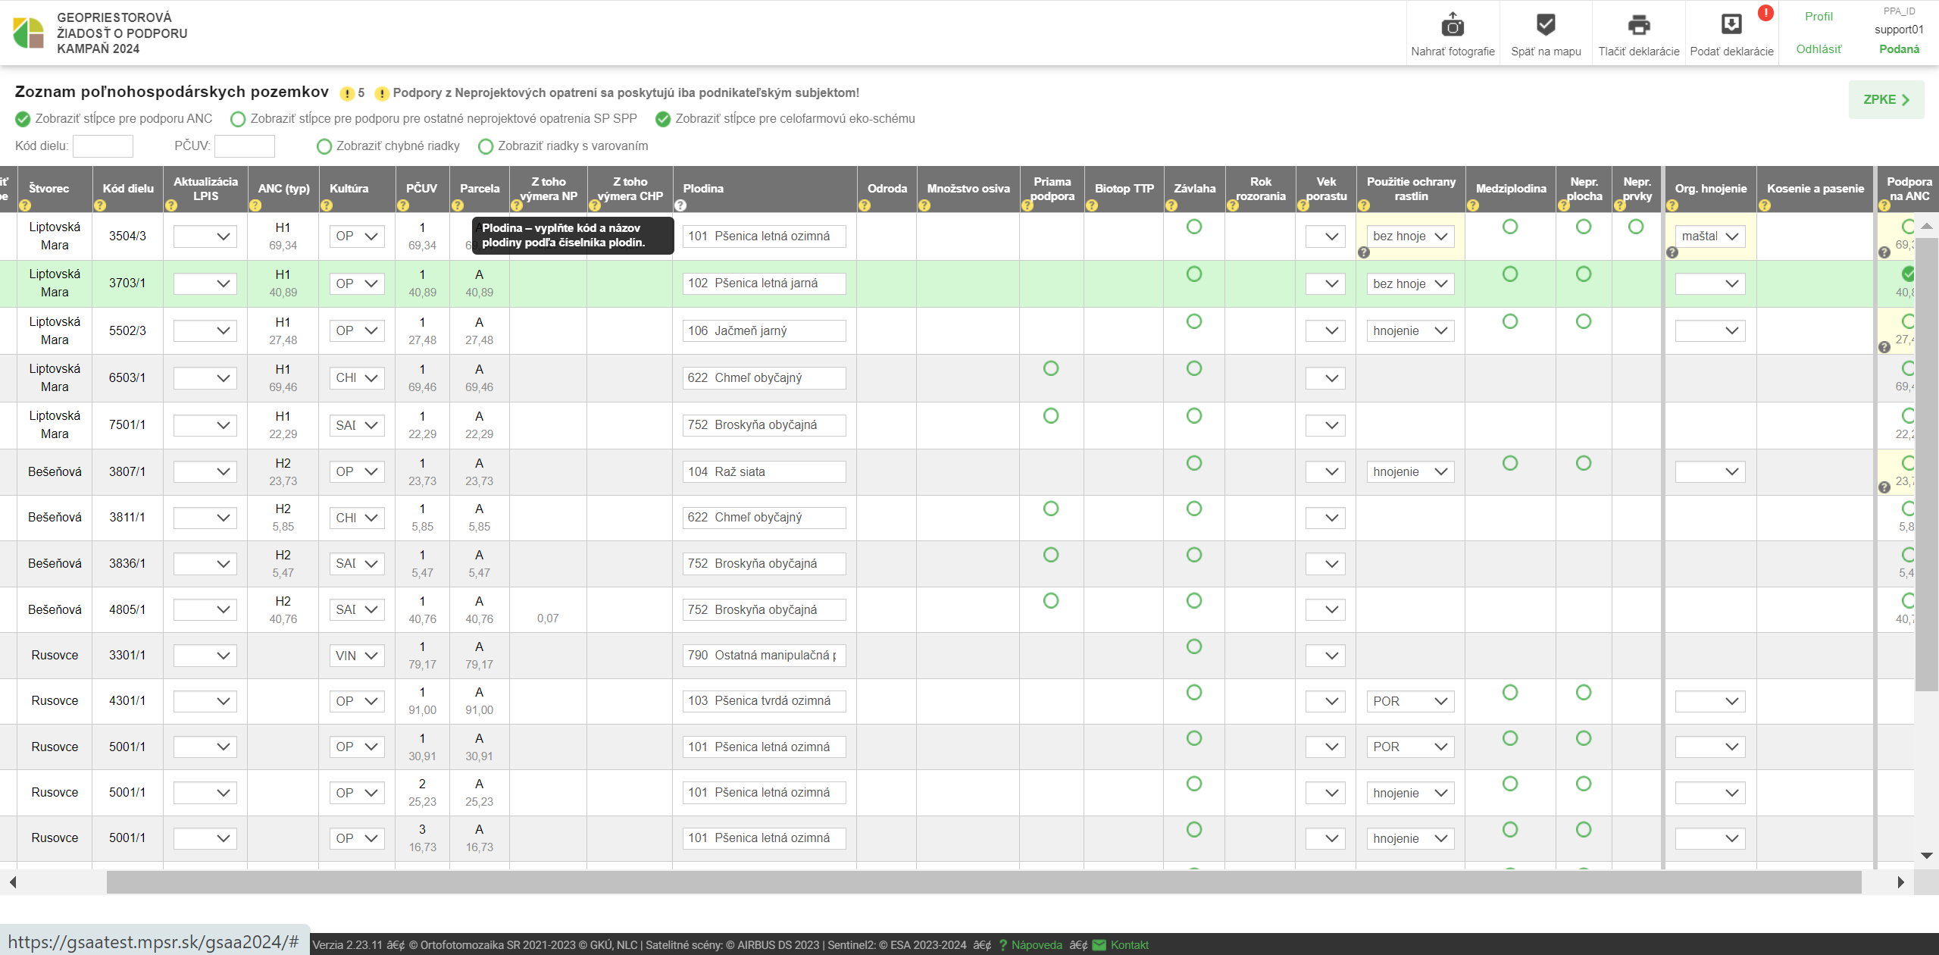Click the help icon under Závlaha header
The height and width of the screenshot is (955, 1939).
(1171, 205)
